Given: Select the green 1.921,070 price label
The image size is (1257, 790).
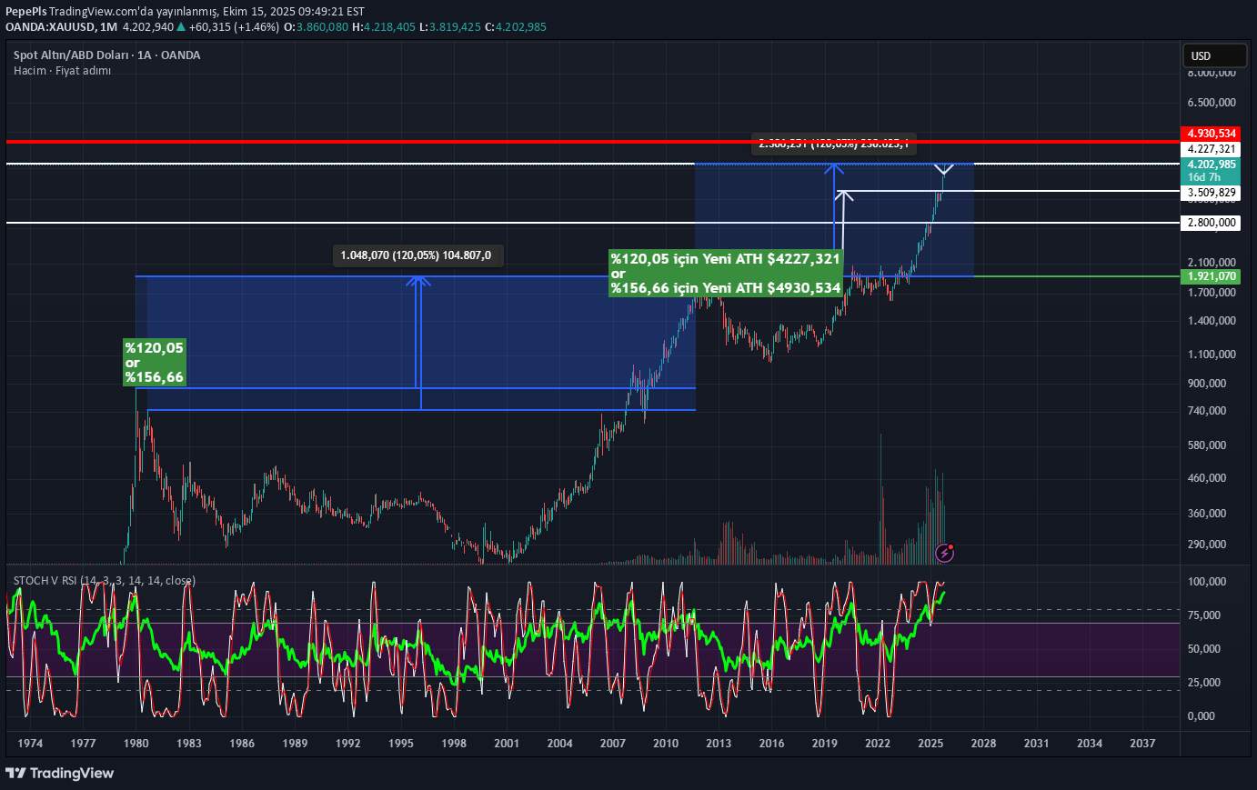Looking at the screenshot, I should tap(1211, 276).
